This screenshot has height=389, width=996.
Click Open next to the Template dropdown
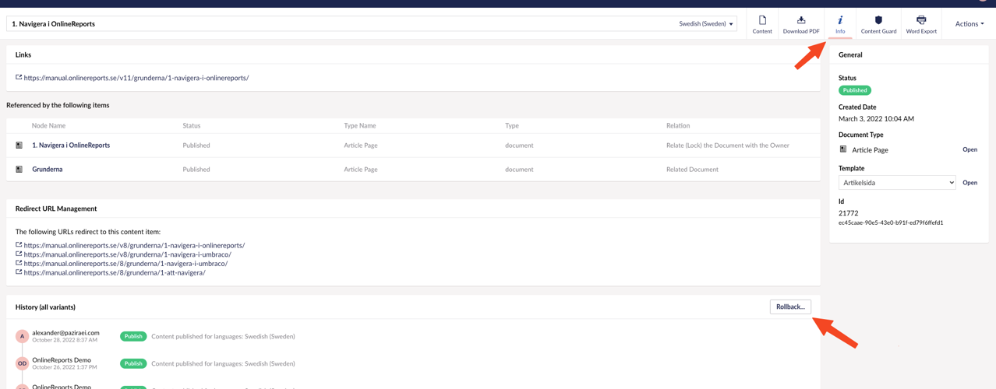point(970,183)
